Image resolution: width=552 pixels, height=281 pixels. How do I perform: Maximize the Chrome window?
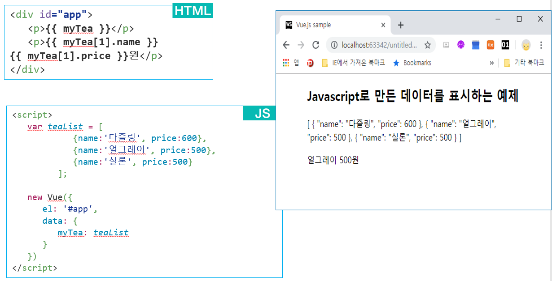point(519,19)
